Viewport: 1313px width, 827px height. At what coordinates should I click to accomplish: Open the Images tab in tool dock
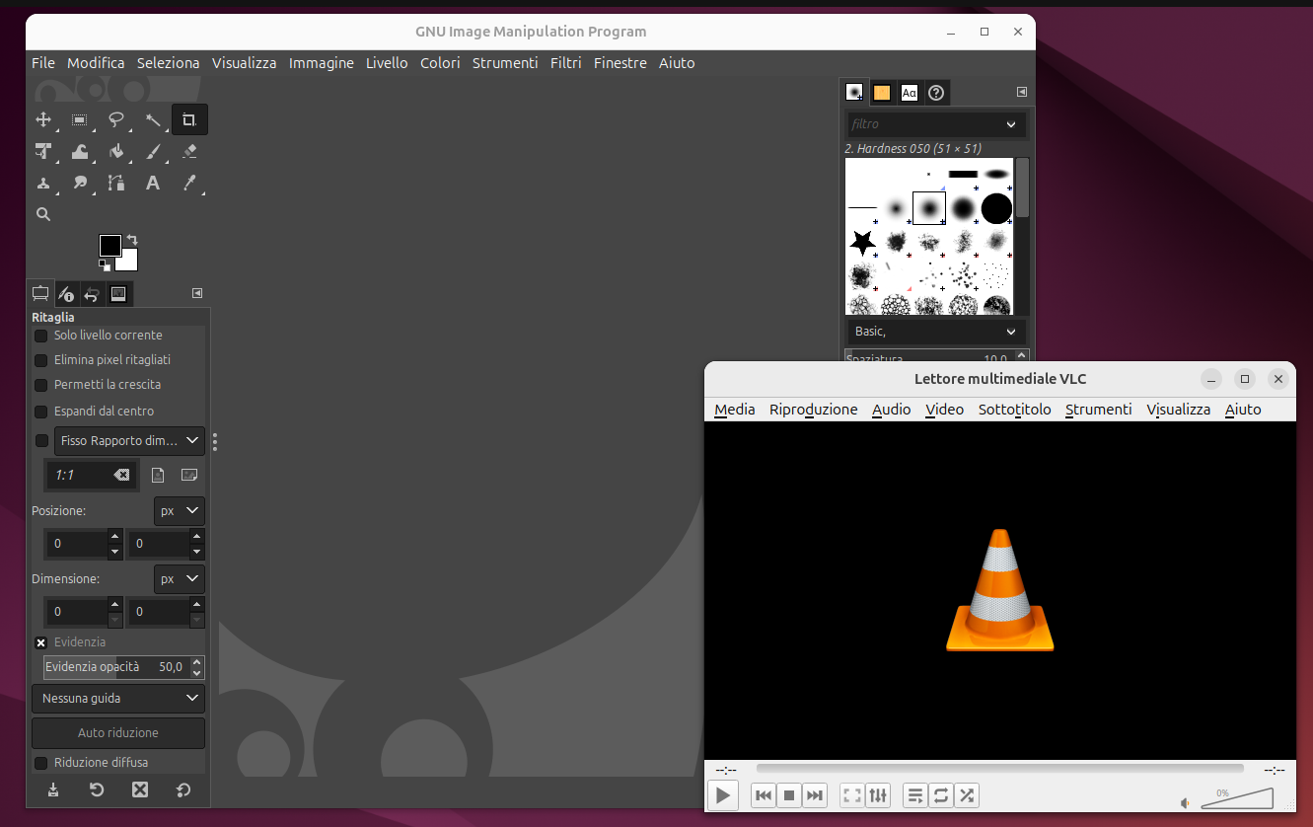(x=118, y=294)
